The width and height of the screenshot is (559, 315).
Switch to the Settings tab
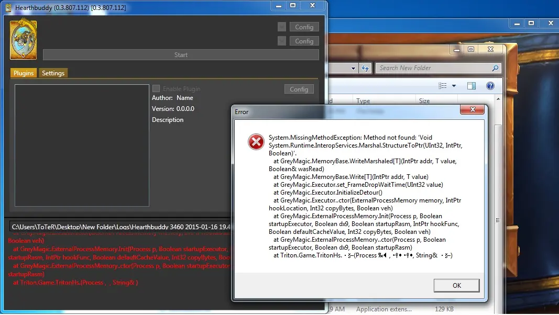pyautogui.click(x=53, y=73)
